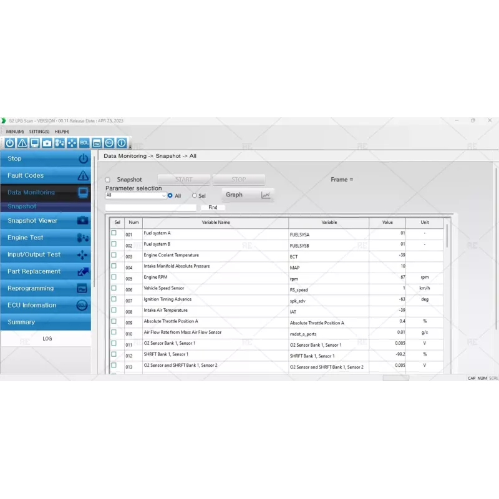Click the monitor icon in the top toolbar

(x=35, y=143)
